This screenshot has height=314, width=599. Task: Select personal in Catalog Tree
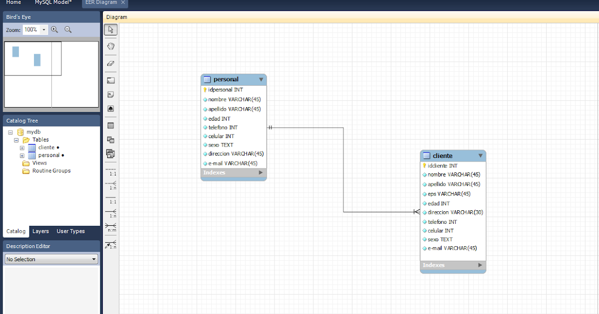pos(49,156)
